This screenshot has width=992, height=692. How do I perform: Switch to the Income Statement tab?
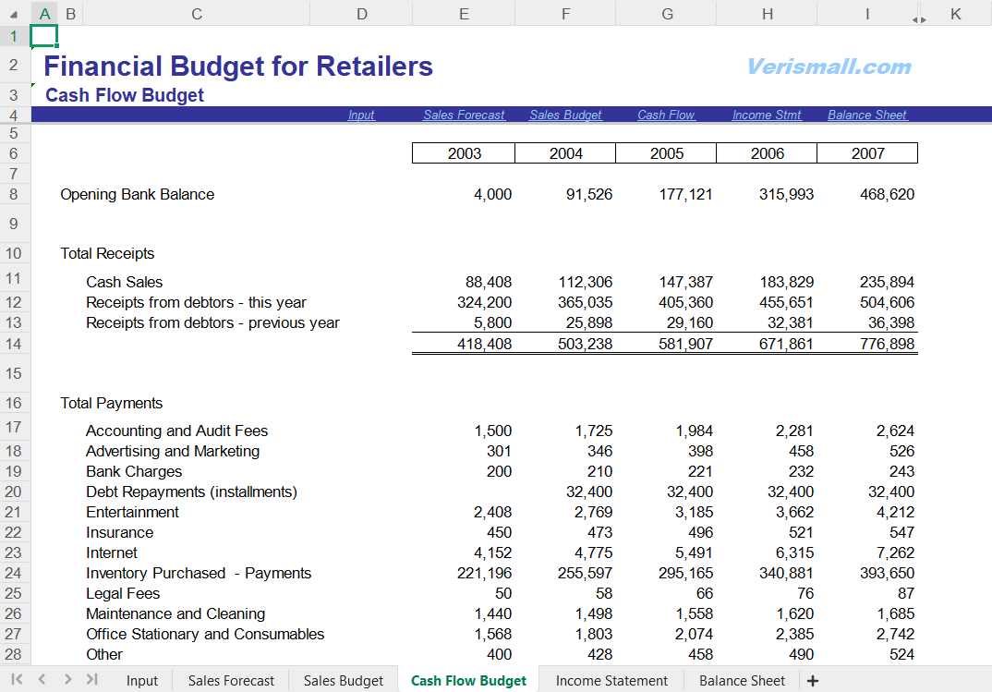click(611, 681)
